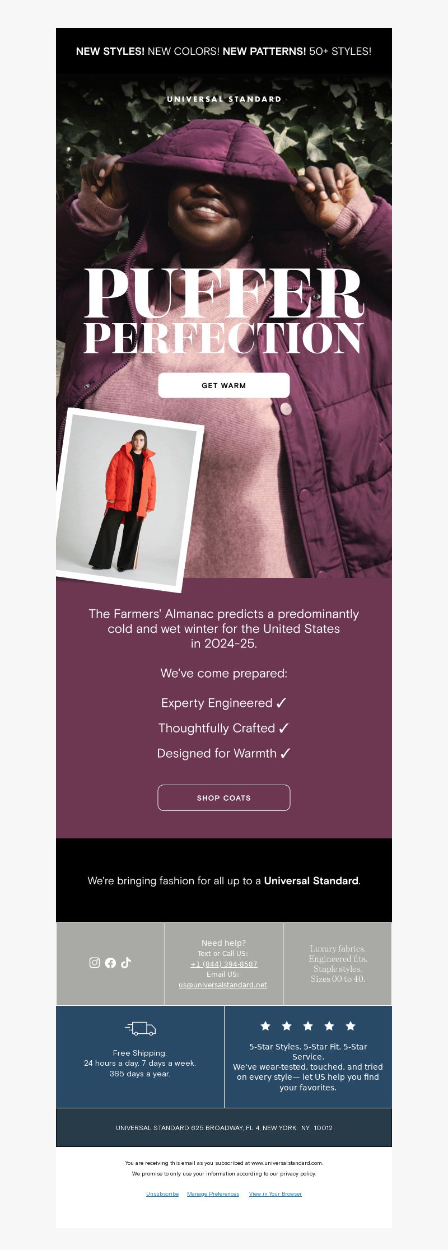Open Manage Preferences link

click(213, 1194)
